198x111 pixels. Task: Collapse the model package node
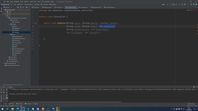9,24
